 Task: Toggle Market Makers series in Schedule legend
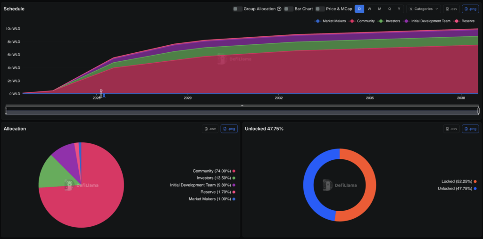click(330, 21)
